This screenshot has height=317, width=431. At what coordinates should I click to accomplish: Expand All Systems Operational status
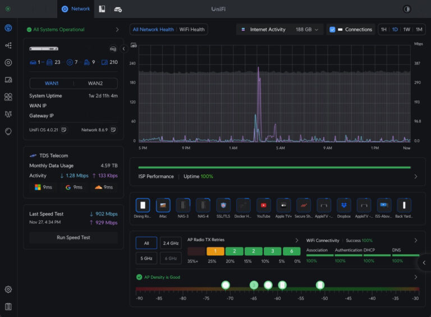(117, 29)
